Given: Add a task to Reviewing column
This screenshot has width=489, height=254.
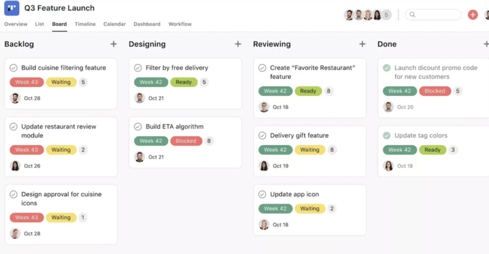Looking at the screenshot, I should [363, 44].
